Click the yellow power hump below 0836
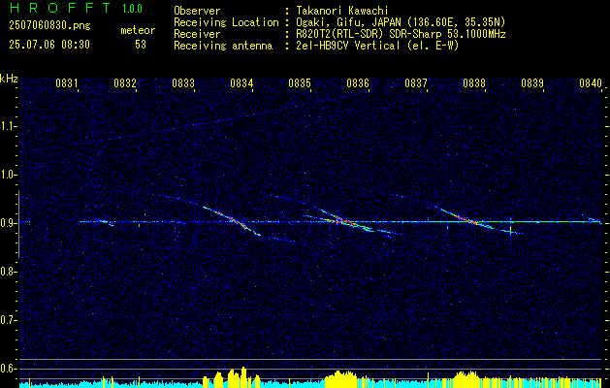The image size is (610, 388). tap(341, 378)
